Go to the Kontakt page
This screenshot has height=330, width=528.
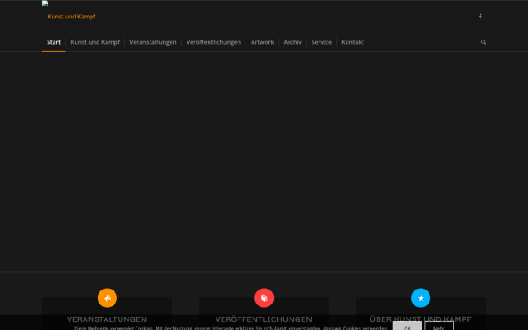pyautogui.click(x=353, y=42)
